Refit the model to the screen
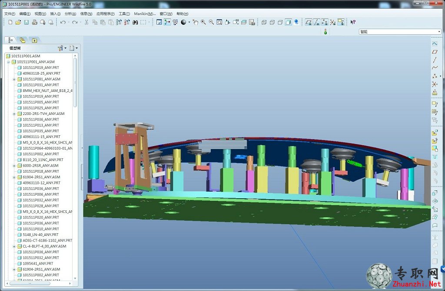The image size is (445, 291). (x=219, y=22)
